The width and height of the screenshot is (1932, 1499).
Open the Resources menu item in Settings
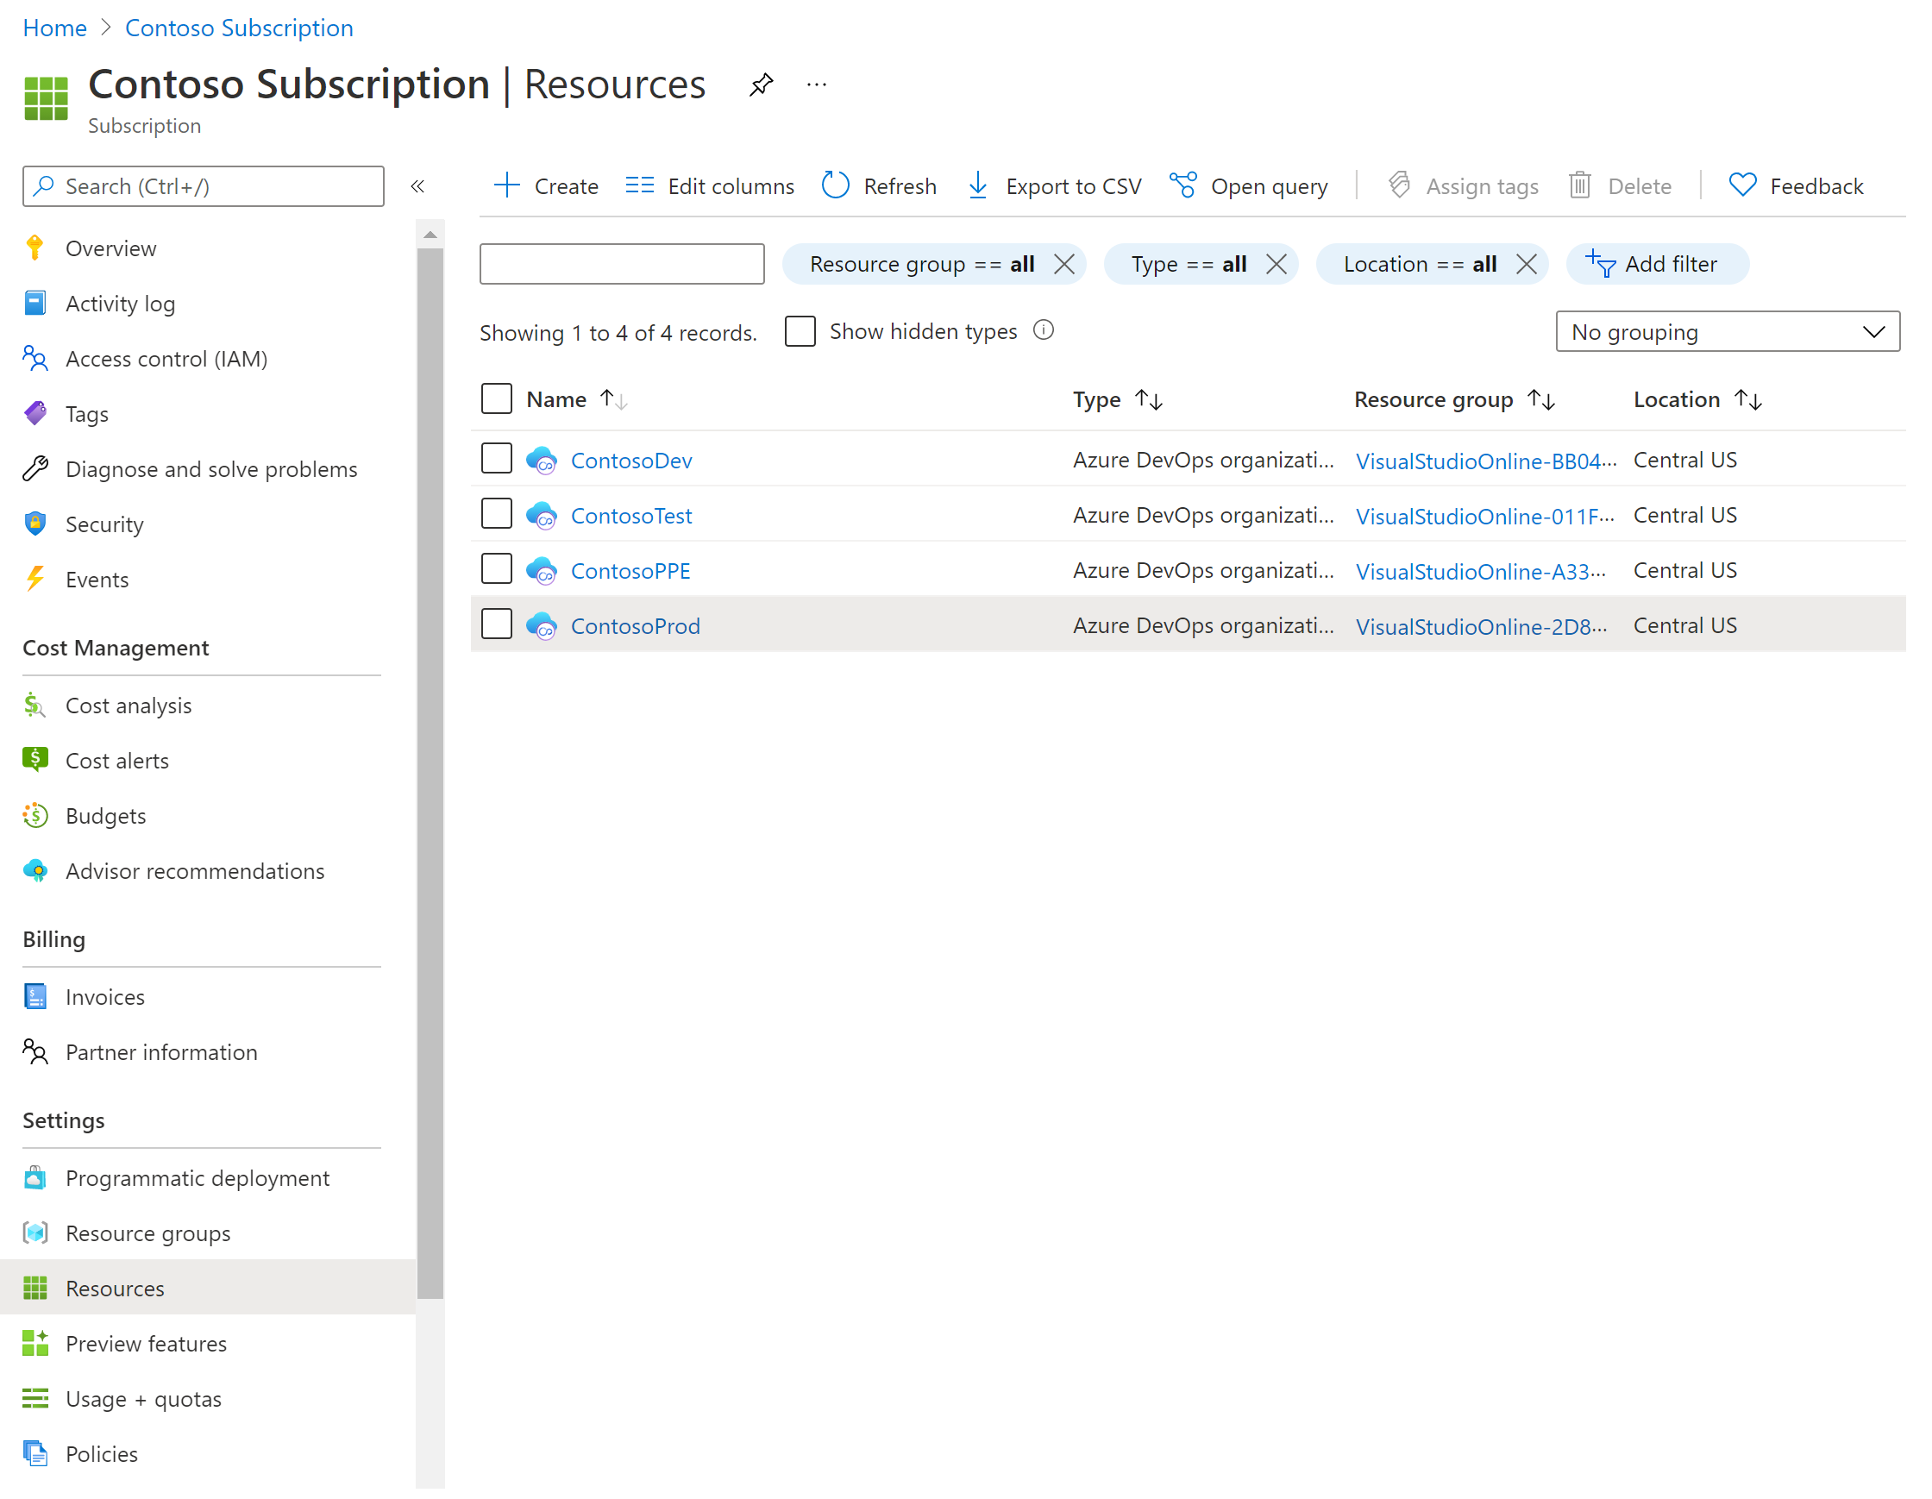[x=113, y=1288]
